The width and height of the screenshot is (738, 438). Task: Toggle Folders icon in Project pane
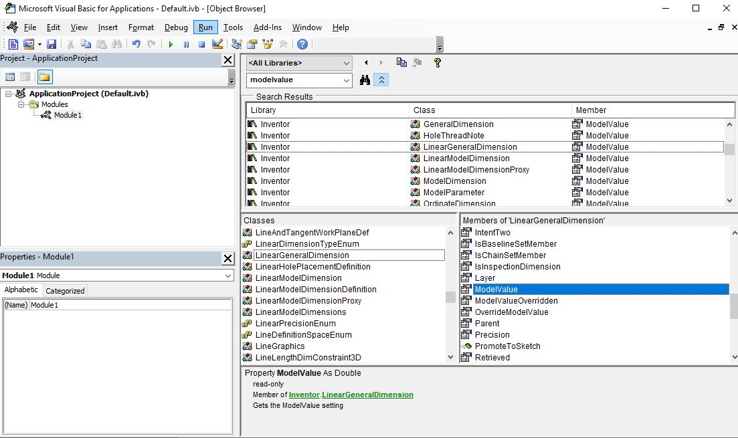(45, 77)
